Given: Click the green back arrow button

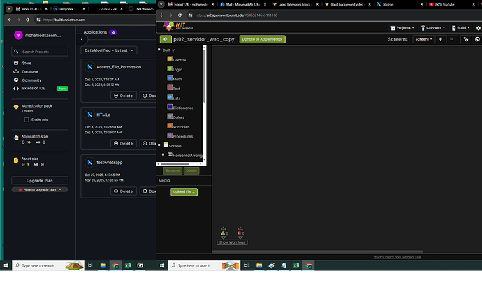Looking at the screenshot, I should point(166,40).
